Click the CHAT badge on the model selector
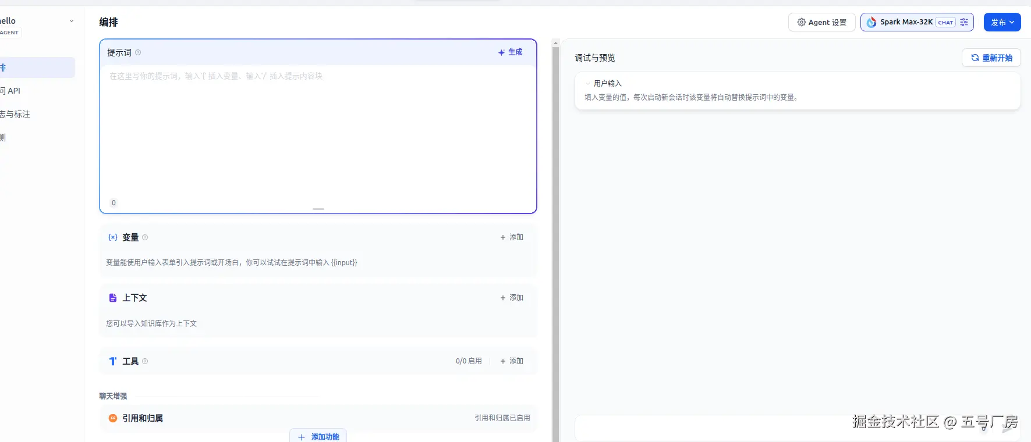1031x442 pixels. (945, 23)
